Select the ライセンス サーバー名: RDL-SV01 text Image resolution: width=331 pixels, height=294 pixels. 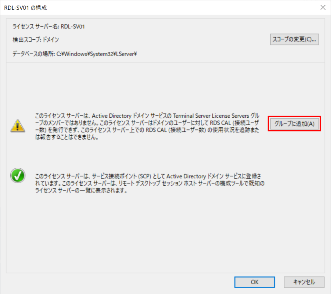49,27
